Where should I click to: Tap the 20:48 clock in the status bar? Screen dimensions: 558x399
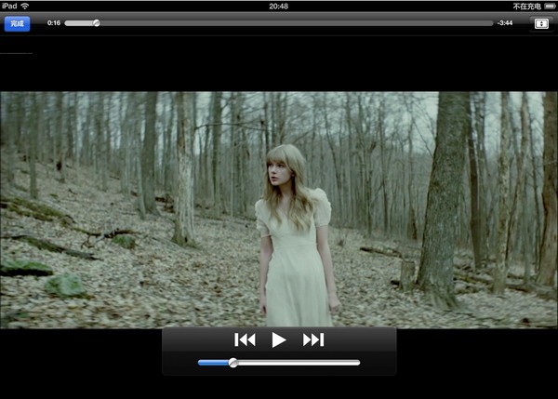pyautogui.click(x=278, y=6)
